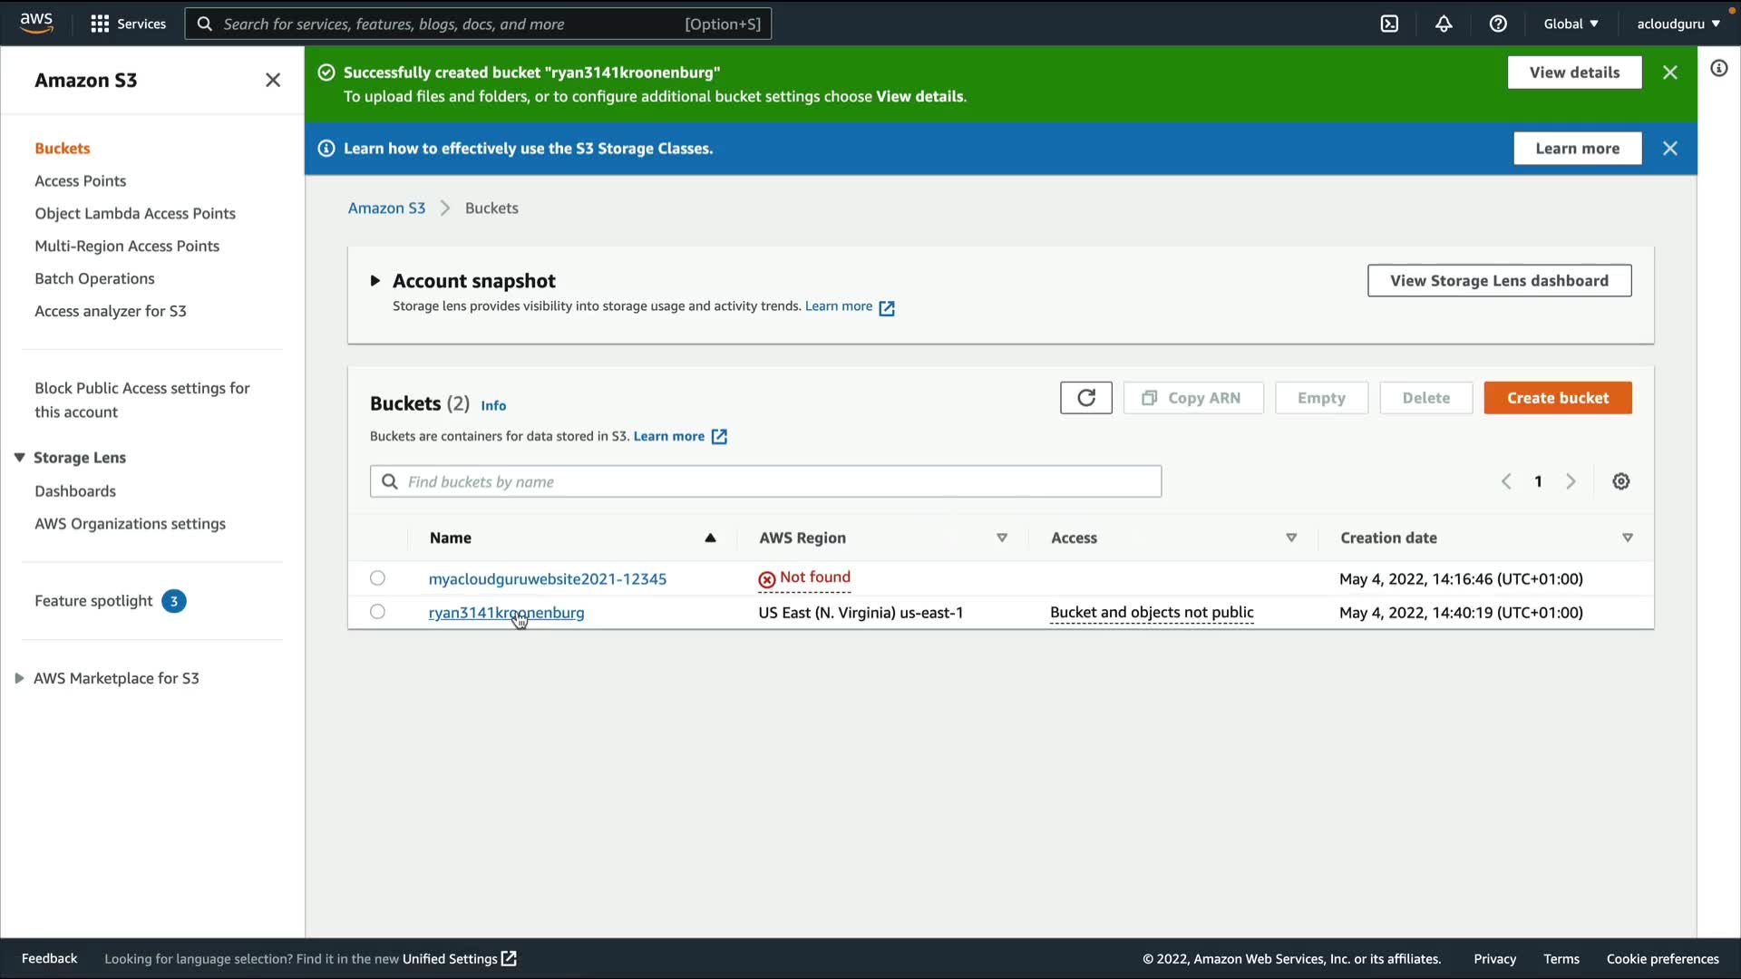Dismiss the storage classes info banner

pyautogui.click(x=1670, y=149)
